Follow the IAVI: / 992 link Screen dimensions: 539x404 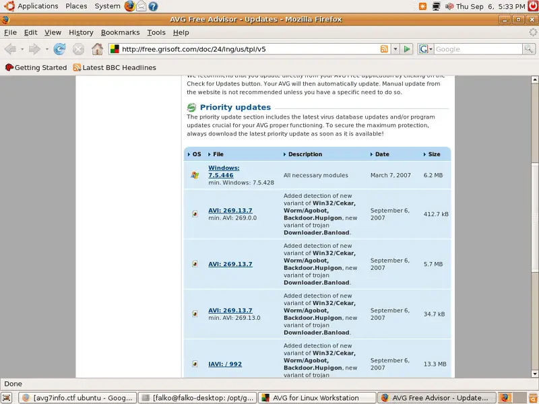[x=225, y=364]
